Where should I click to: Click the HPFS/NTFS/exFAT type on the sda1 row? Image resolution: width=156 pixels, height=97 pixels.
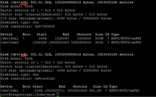point(126,38)
